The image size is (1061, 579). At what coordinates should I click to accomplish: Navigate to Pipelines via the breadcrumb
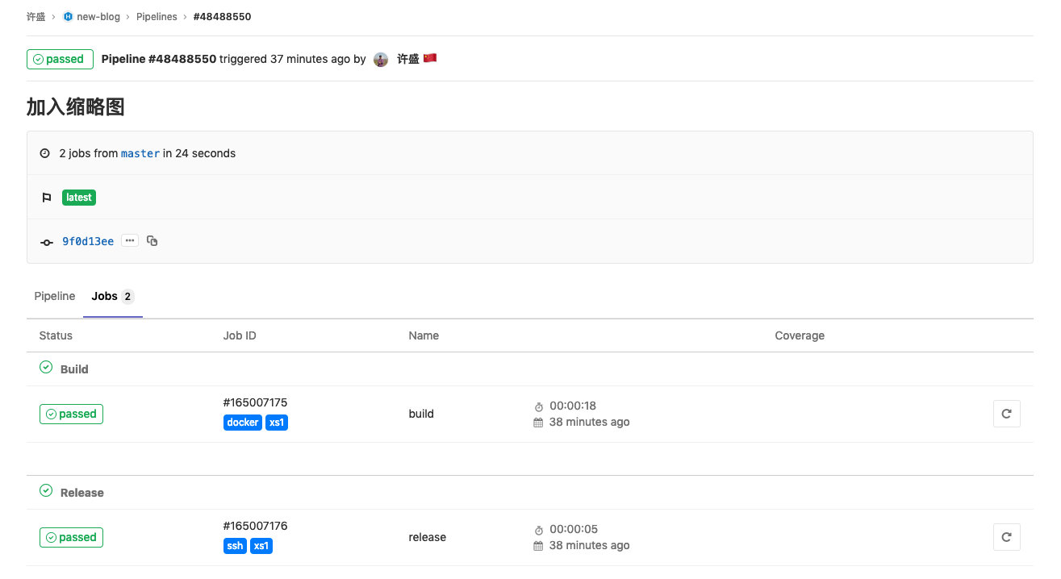[157, 16]
